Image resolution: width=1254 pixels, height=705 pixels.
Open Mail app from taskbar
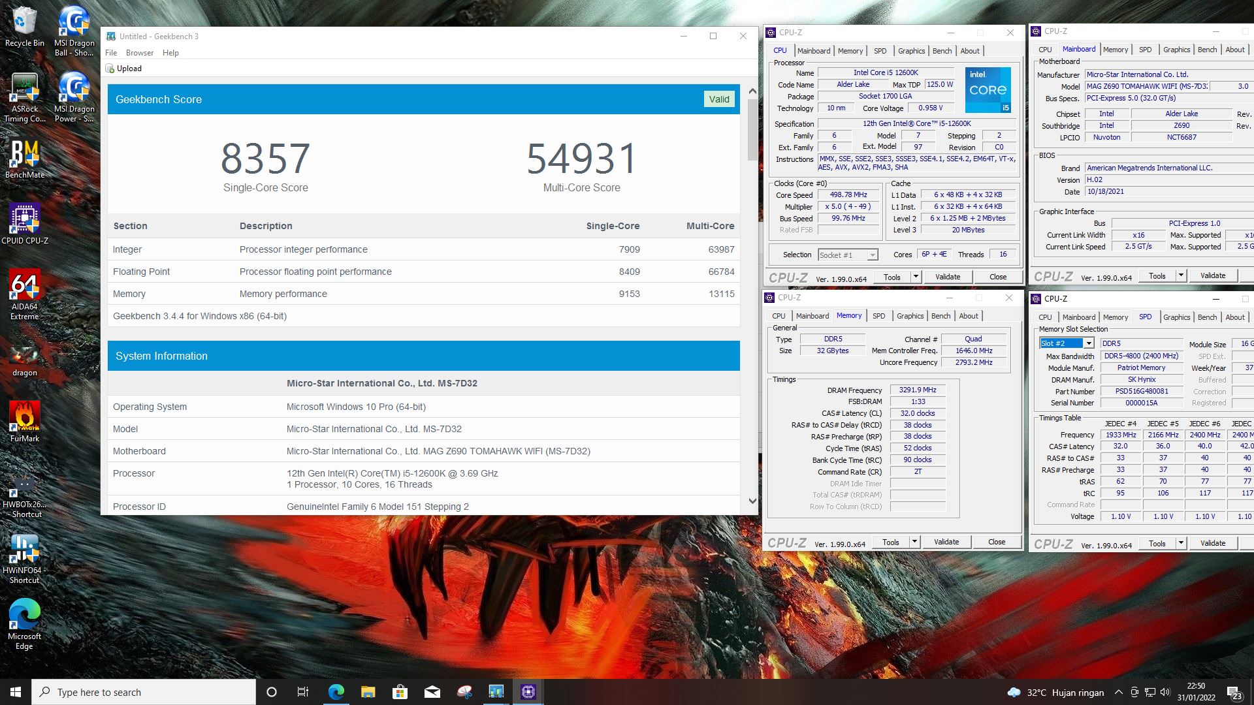point(432,692)
